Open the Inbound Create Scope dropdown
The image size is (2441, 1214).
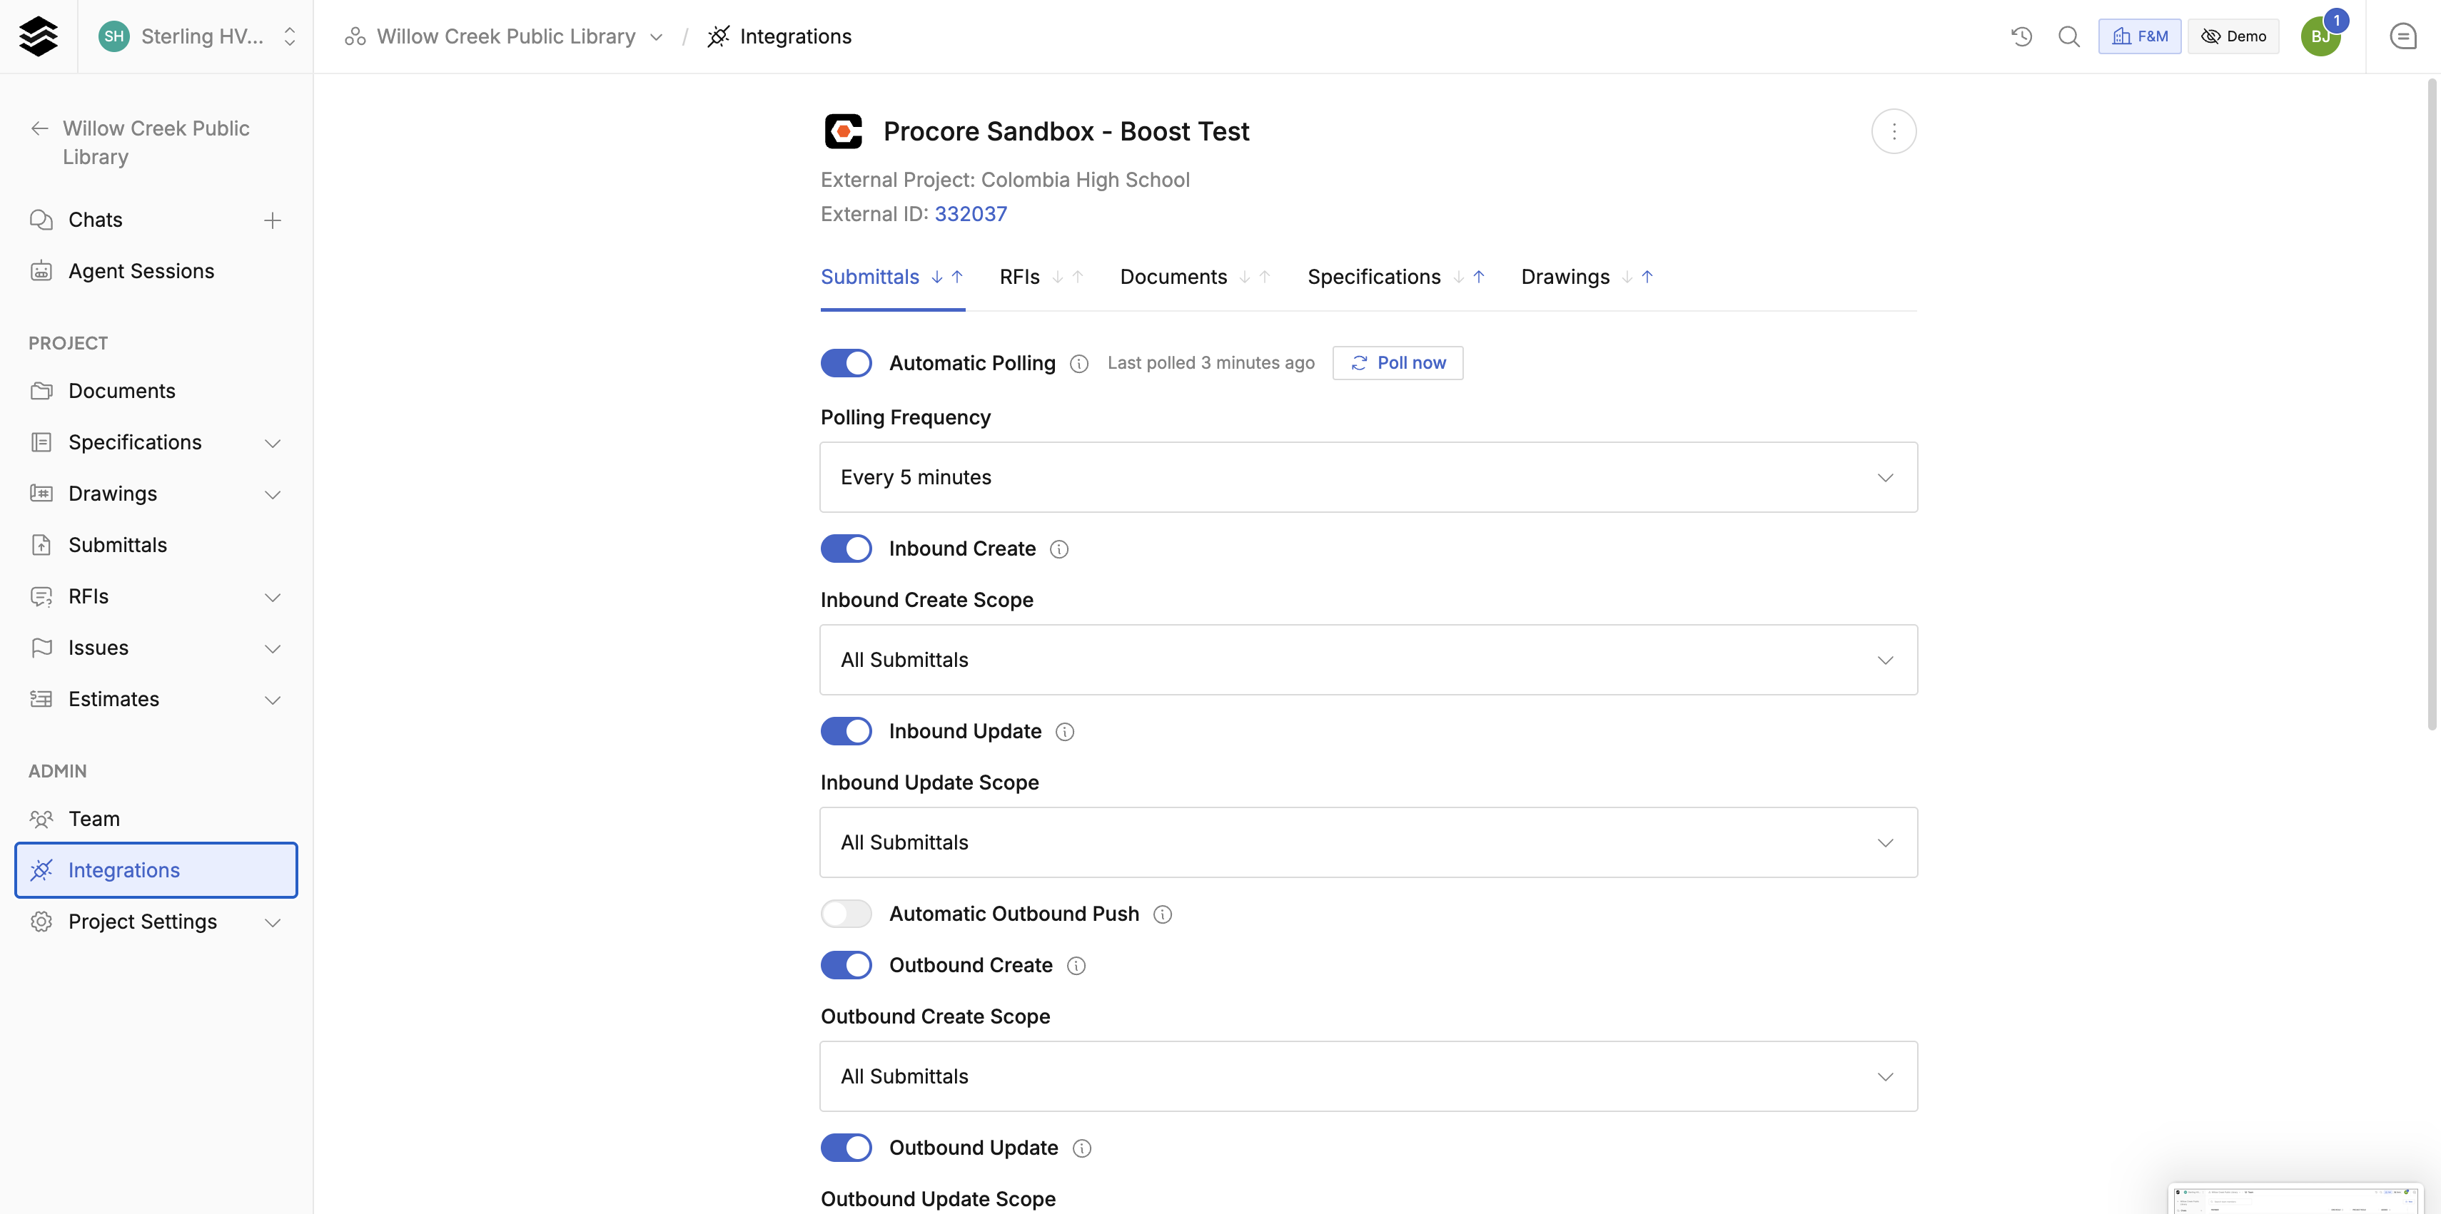click(1368, 660)
